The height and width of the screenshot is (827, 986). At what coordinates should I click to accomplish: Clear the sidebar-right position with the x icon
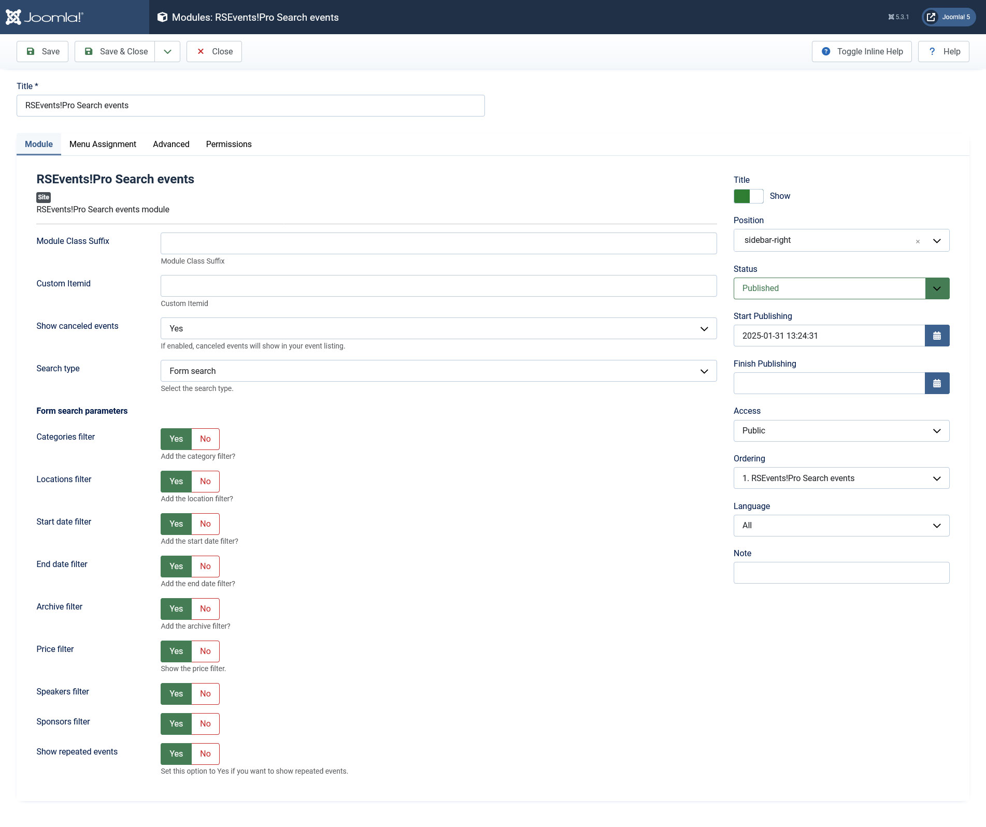918,241
